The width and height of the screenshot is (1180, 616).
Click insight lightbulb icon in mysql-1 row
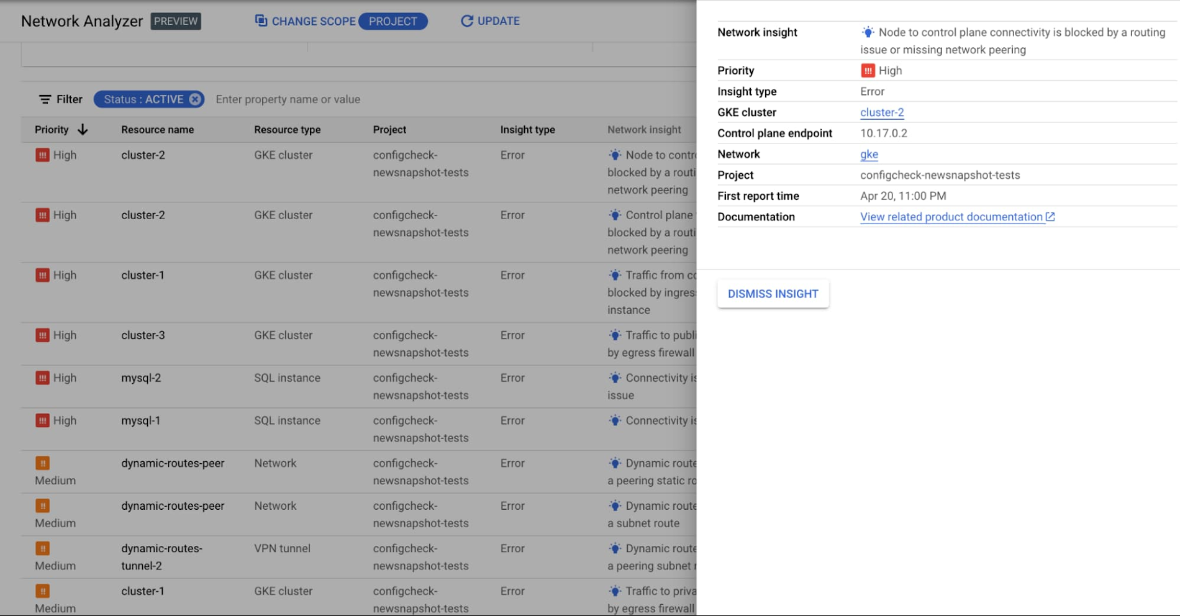pos(615,420)
